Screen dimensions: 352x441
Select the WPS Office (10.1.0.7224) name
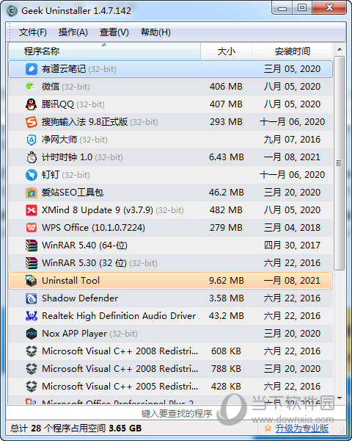93,228
